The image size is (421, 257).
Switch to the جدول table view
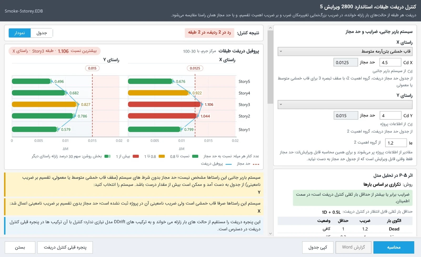pos(42,33)
